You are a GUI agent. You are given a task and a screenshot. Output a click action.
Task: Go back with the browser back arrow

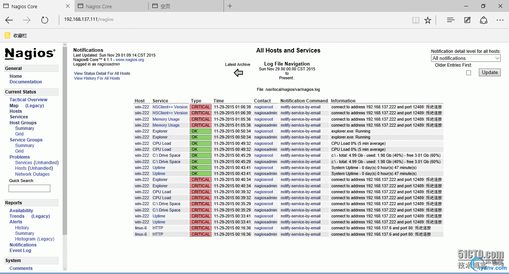pos(9,20)
